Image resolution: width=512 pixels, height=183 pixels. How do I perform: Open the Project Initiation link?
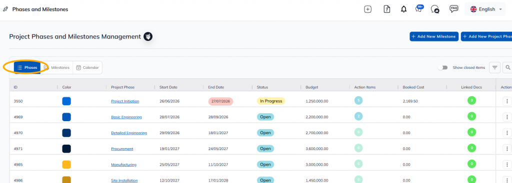tap(125, 101)
